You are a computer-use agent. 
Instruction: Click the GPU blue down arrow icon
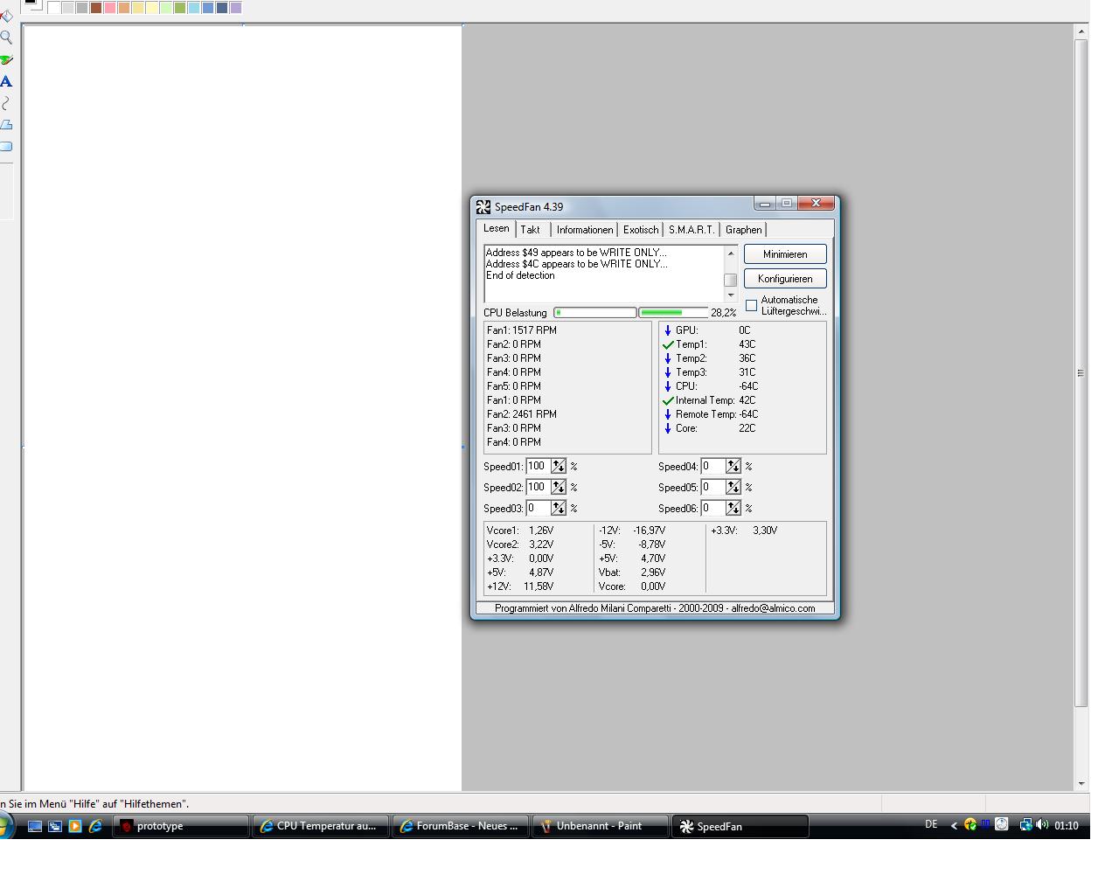668,330
